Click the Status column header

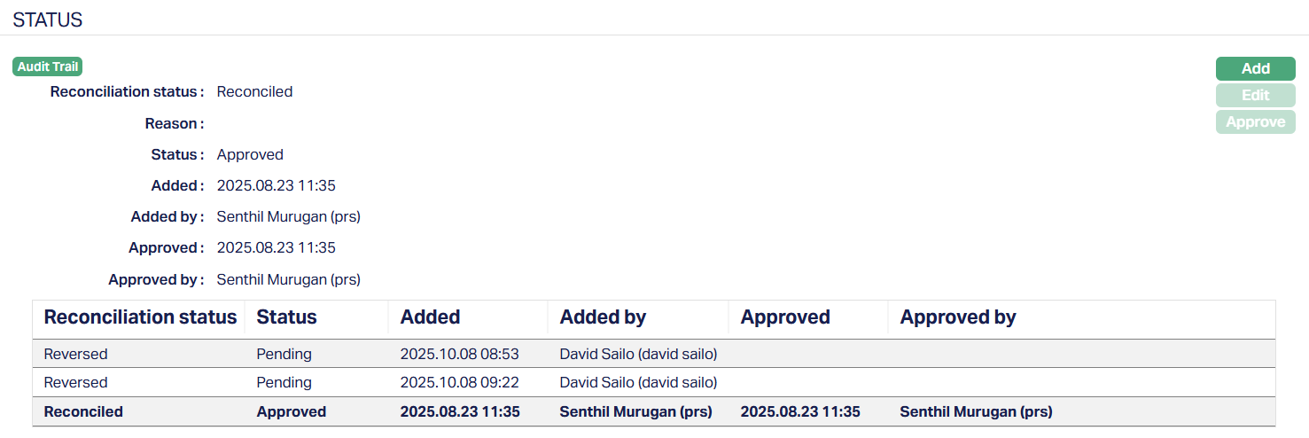pyautogui.click(x=286, y=317)
